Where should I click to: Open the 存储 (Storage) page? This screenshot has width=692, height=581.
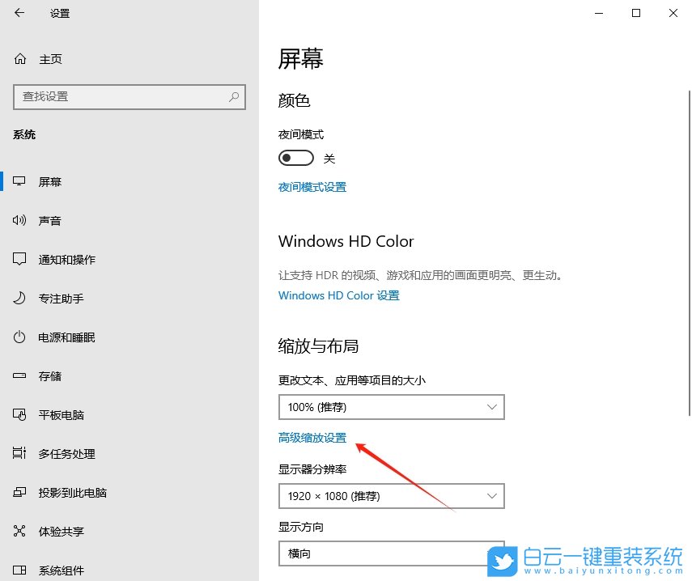[50, 375]
